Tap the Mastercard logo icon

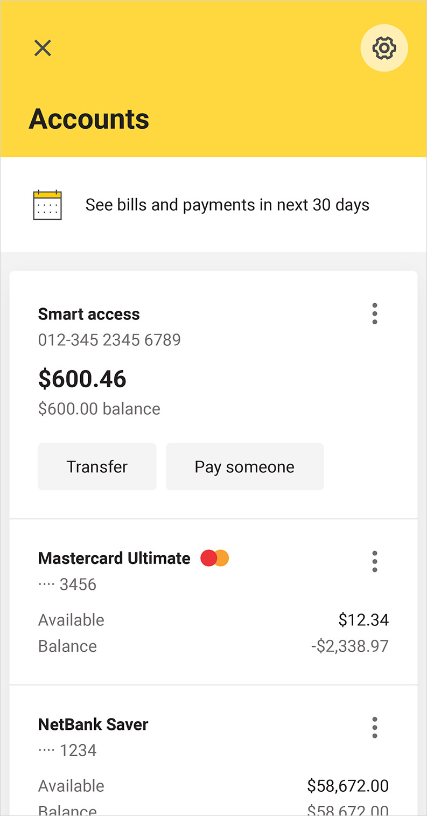(x=215, y=558)
